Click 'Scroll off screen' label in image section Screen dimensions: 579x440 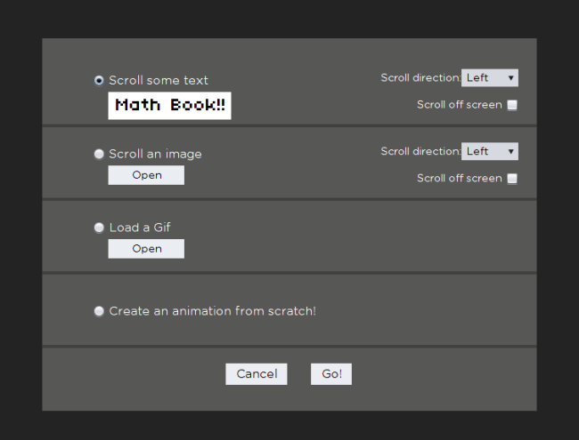coord(460,179)
